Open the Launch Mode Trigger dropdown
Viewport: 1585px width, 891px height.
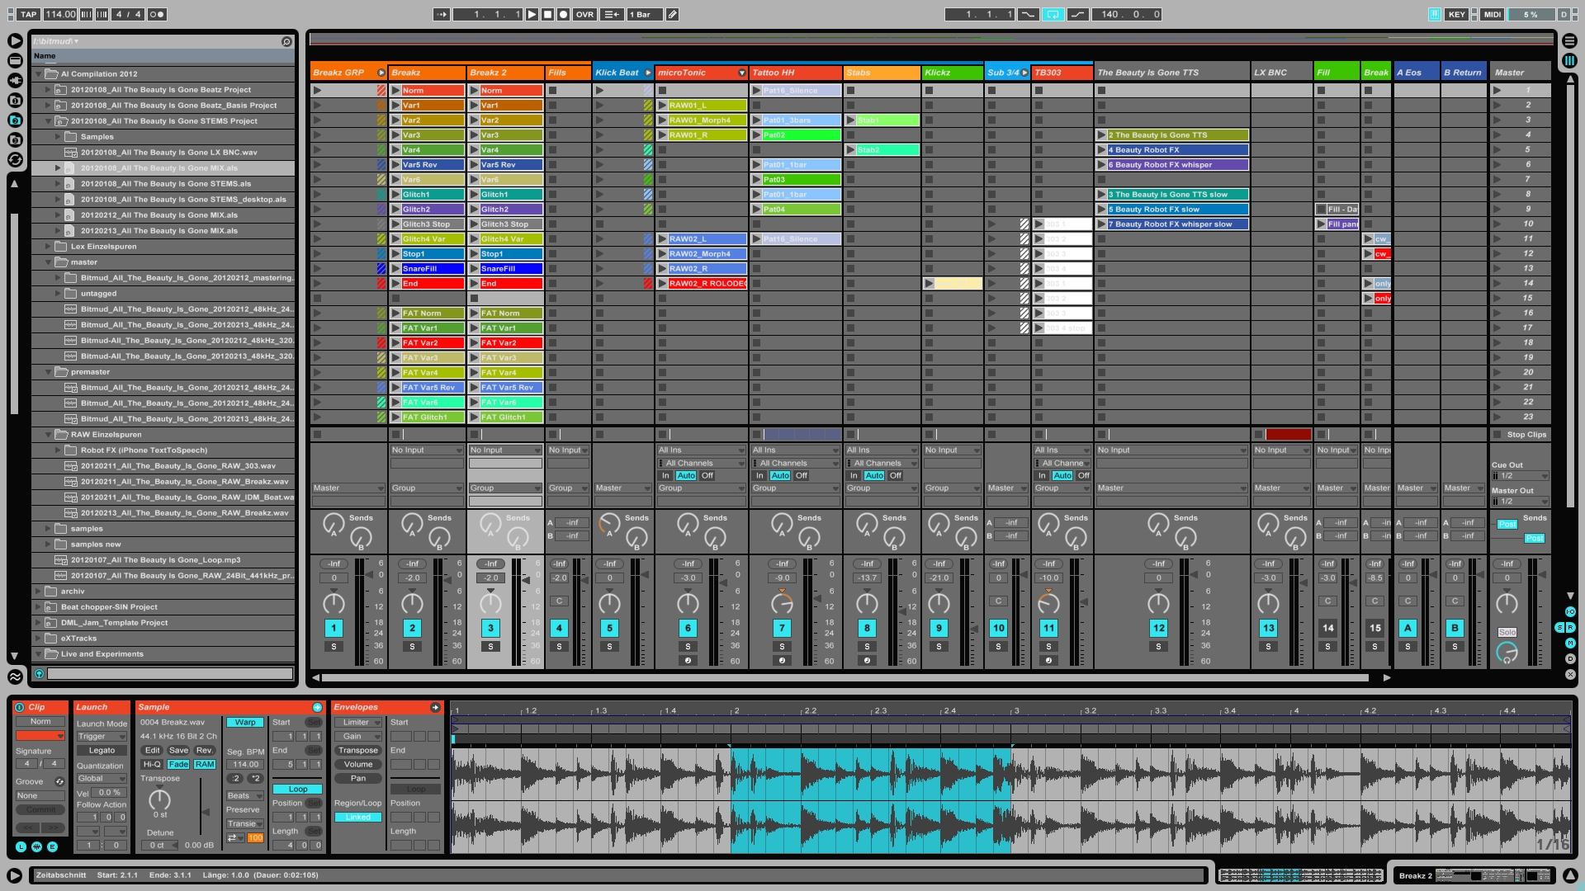tap(101, 737)
